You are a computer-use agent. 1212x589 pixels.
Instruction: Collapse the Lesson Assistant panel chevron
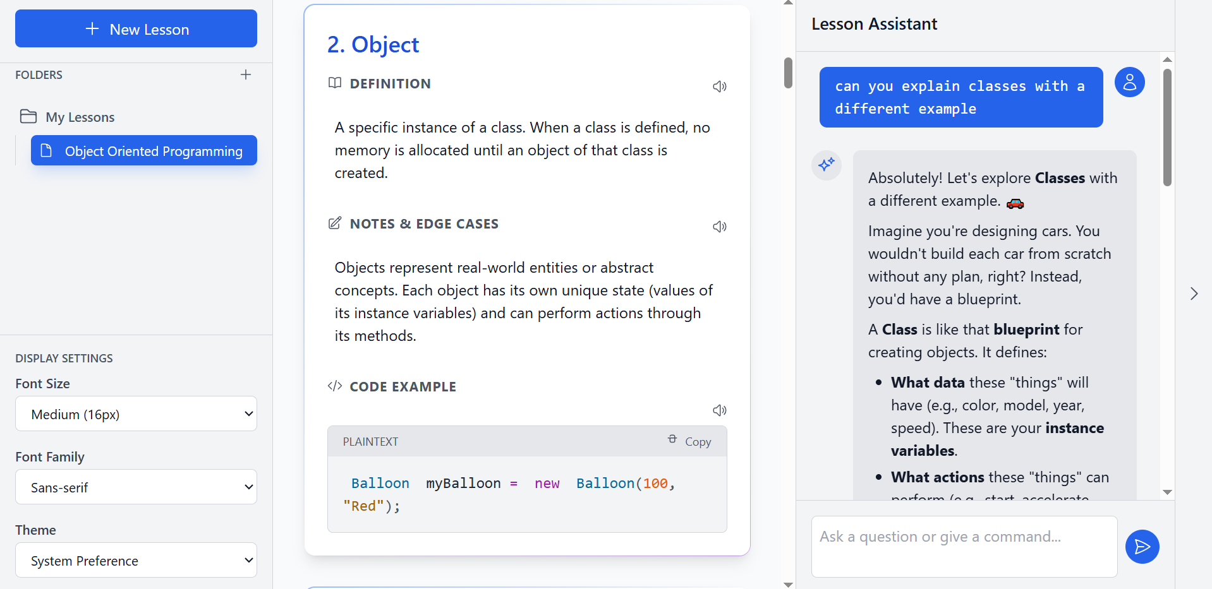[1194, 294]
